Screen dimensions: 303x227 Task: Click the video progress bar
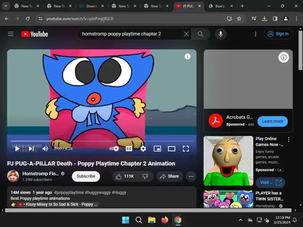pos(102,141)
